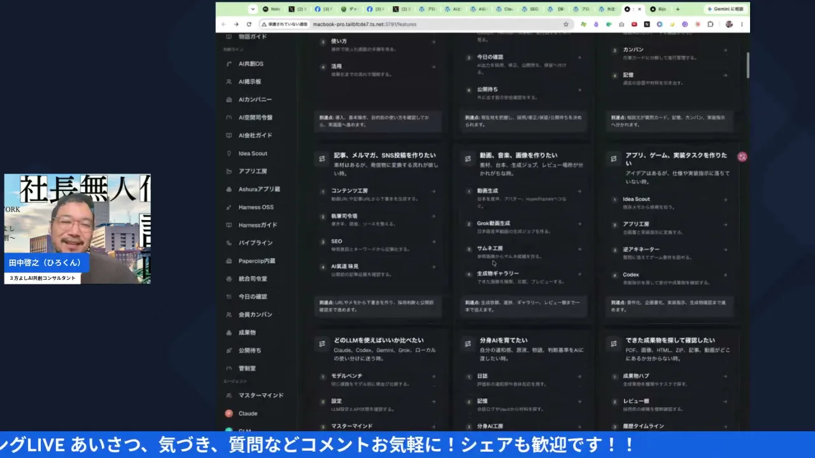
Task: Open AI空間司令盤 icon in sidebar
Action: pyautogui.click(x=229, y=118)
